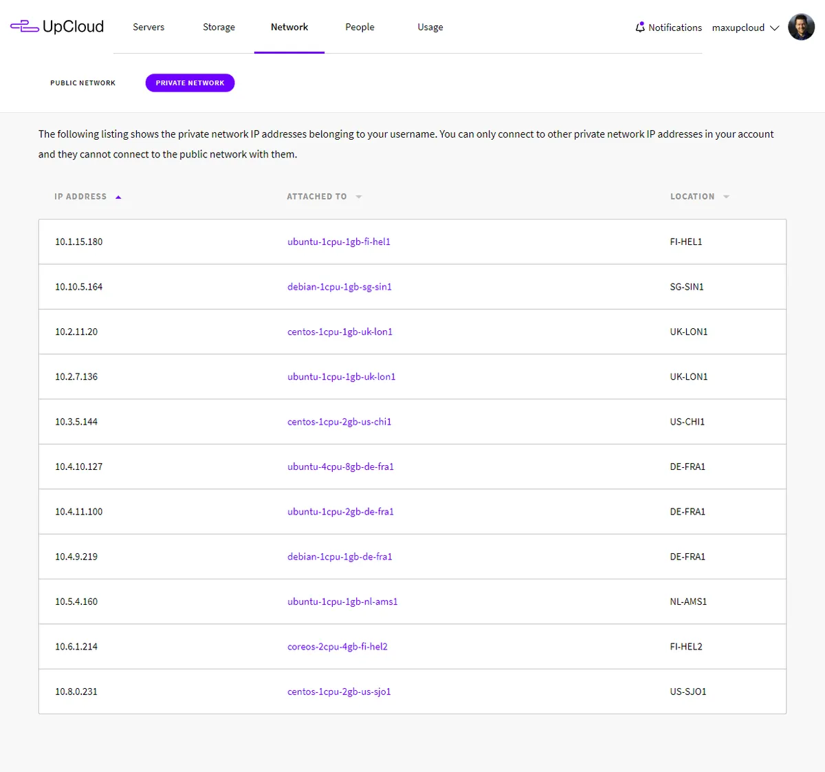Open the Usage tab
This screenshot has height=772, width=825.
[x=430, y=28]
